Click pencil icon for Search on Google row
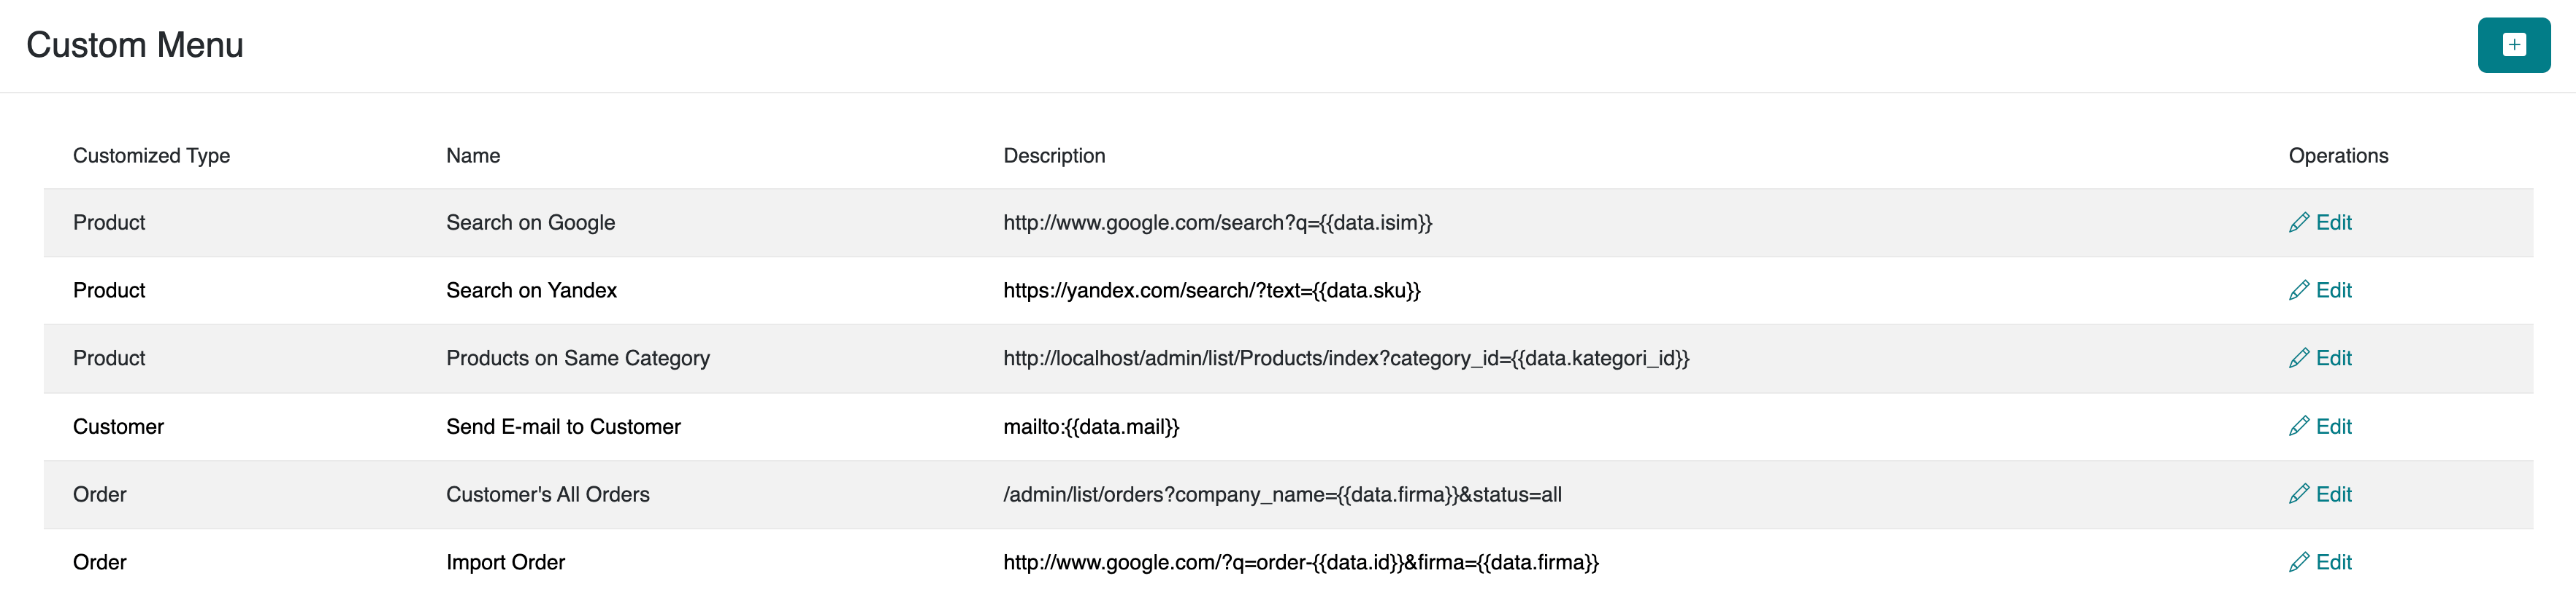Screen dimensions: 2576x592 [x=2299, y=222]
